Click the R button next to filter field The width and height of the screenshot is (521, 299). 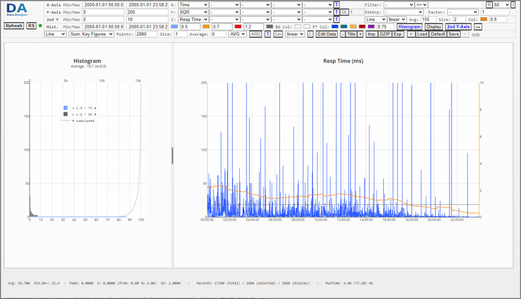[489, 5]
